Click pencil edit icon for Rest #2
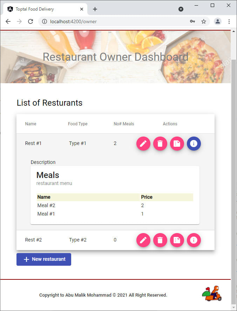 click(x=143, y=240)
